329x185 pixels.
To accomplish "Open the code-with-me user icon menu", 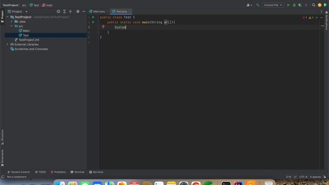I will pyautogui.click(x=249, y=5).
